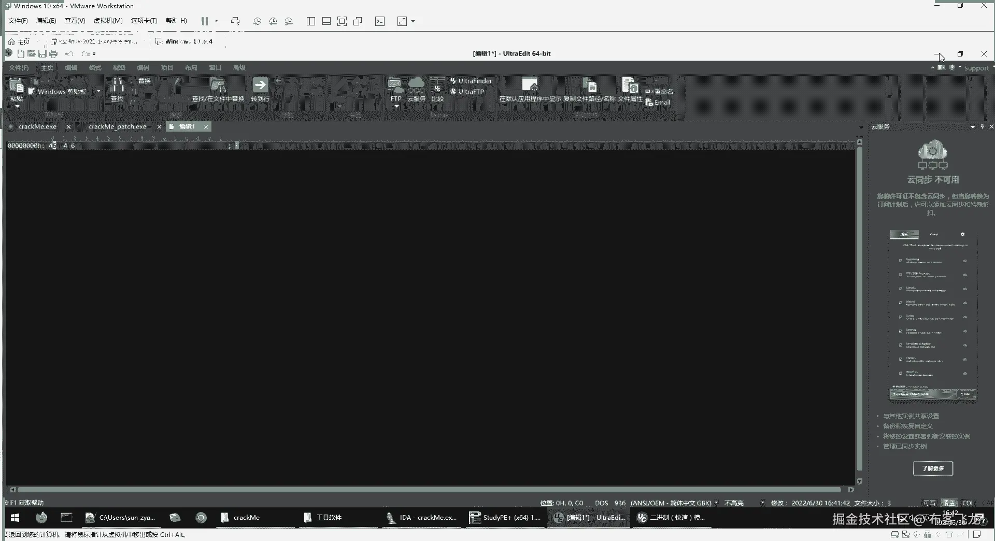Image resolution: width=995 pixels, height=541 pixels.
Task: Click the Paste icon in the ribbon
Action: pyautogui.click(x=17, y=86)
